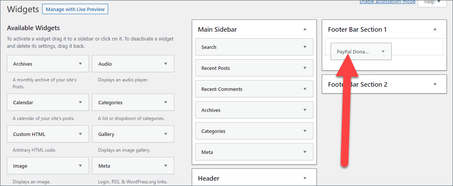This screenshot has width=453, height=186.
Task: Expand the Custom HTML widget arrow
Action: click(x=80, y=134)
